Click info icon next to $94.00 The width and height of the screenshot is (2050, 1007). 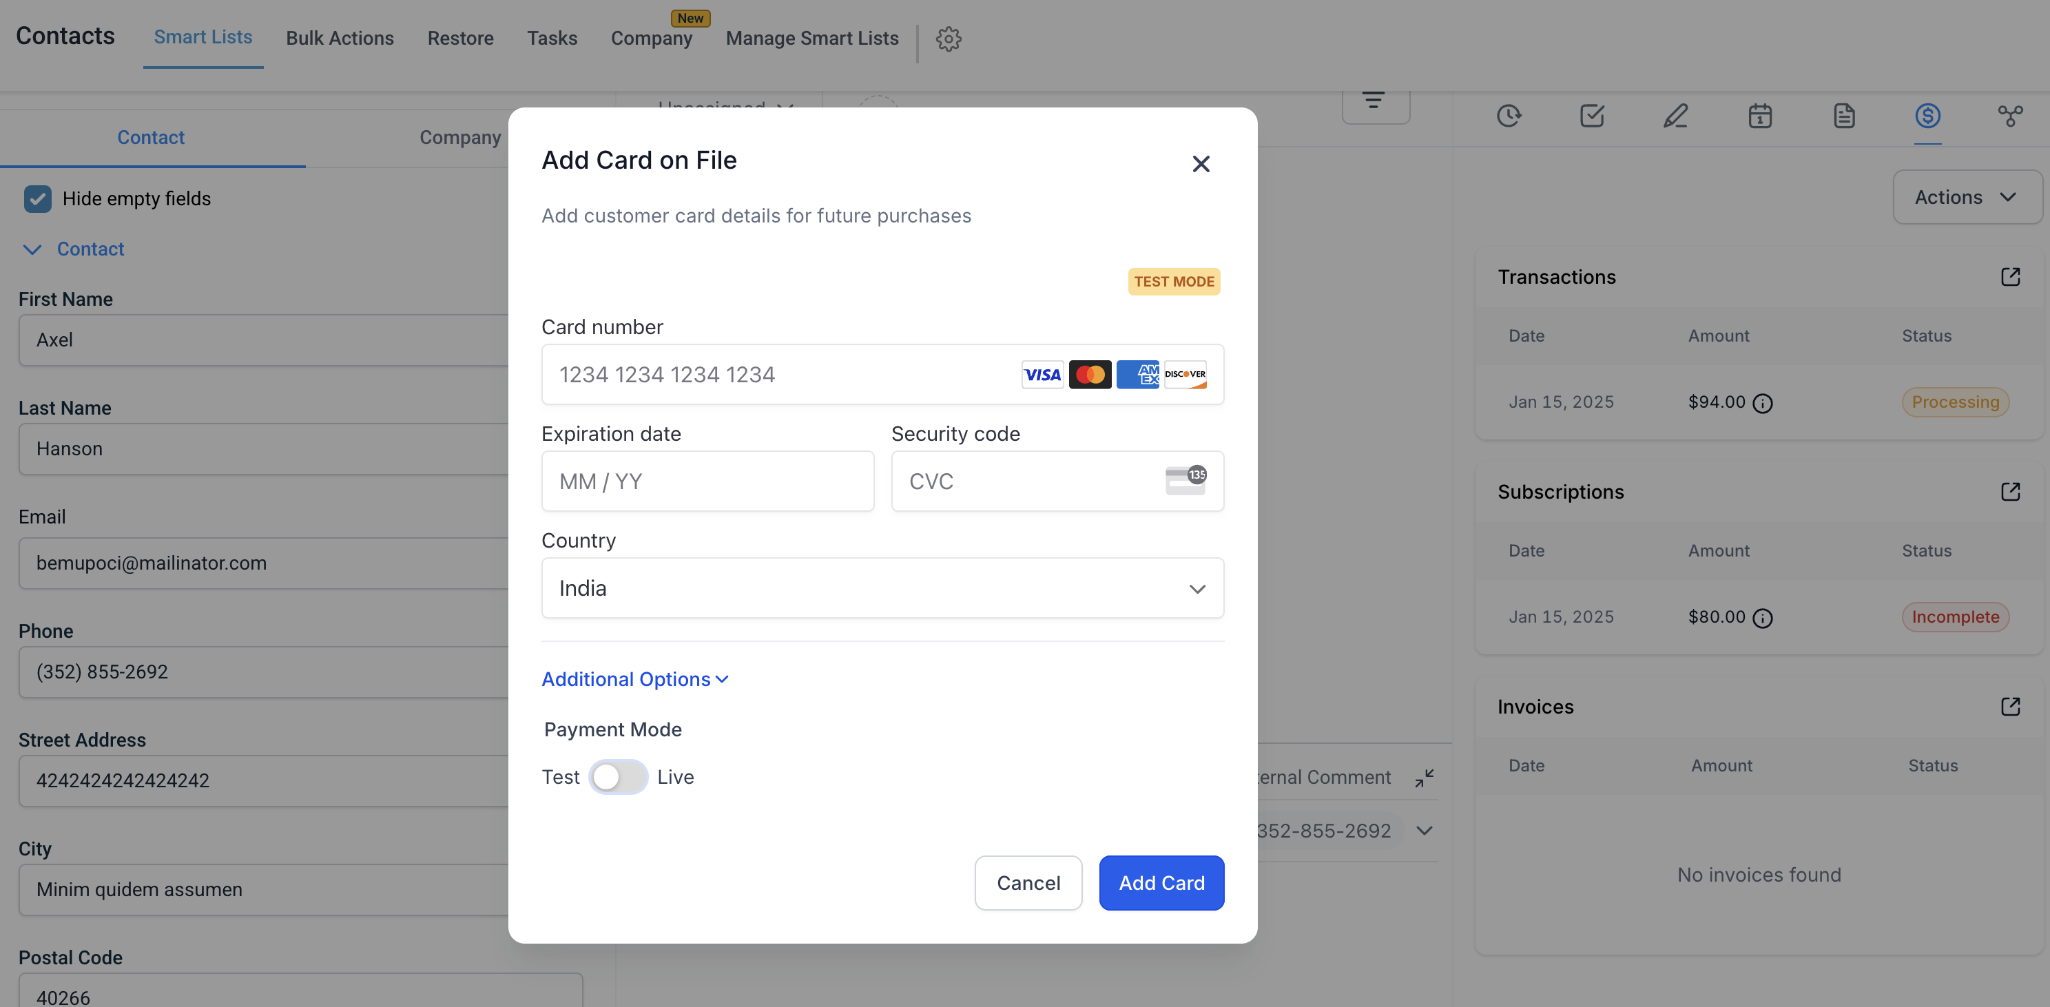[1763, 404]
